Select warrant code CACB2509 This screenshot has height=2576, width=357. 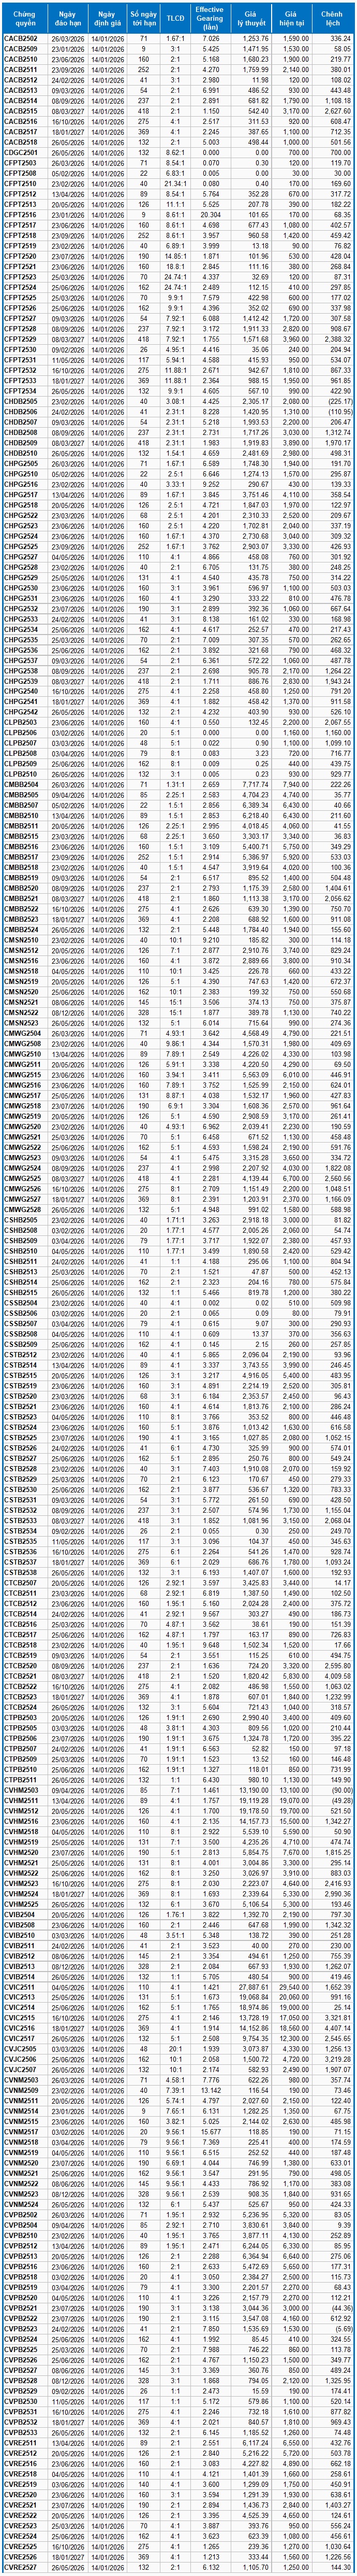coord(21,48)
